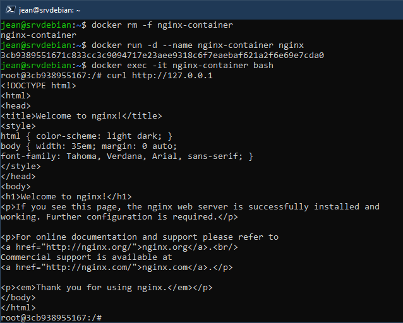Click the nginx-container output under rm command
This screenshot has width=403, height=323.
tap(39, 35)
